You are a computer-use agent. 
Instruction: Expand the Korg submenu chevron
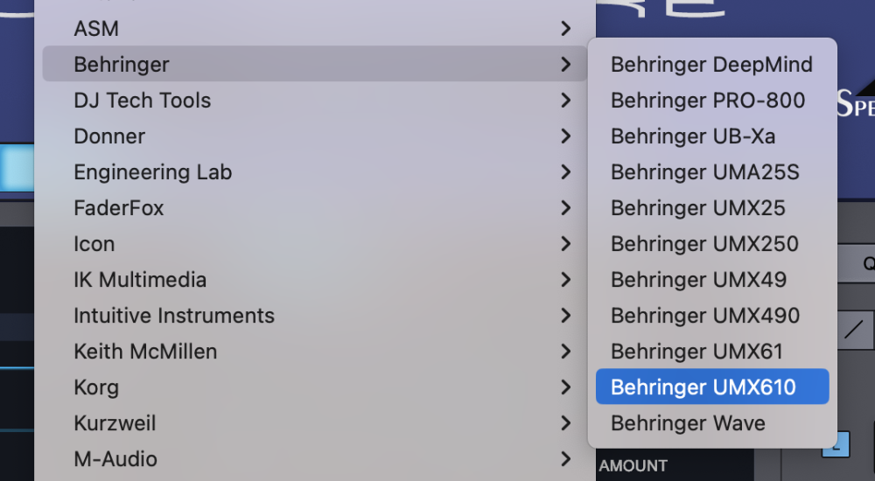tap(566, 387)
